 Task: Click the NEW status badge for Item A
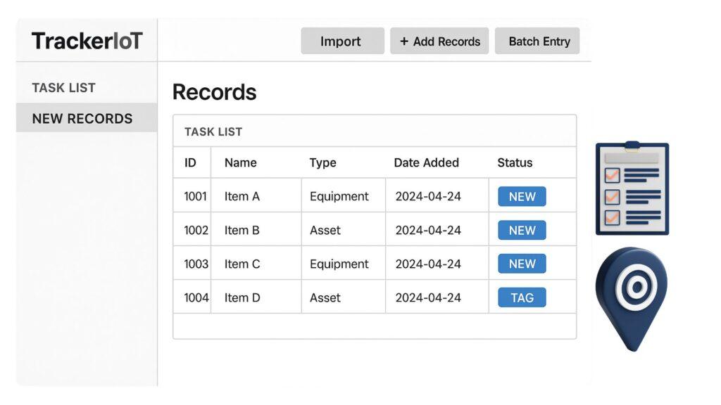(x=522, y=197)
